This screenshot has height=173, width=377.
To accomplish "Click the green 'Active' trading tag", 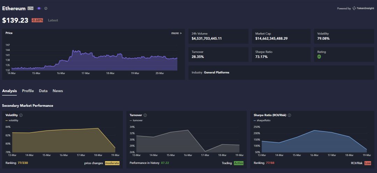I will 238,163.
